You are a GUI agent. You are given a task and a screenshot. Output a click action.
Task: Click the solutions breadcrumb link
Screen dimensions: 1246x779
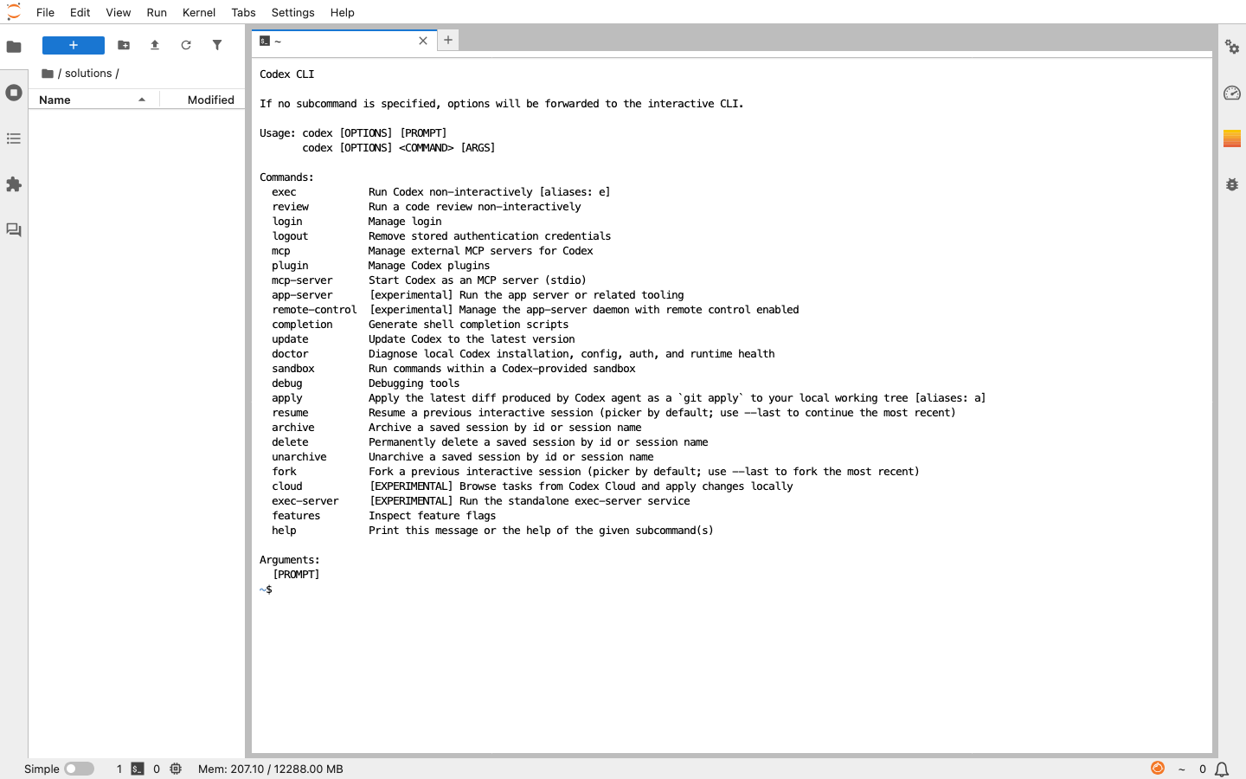pyautogui.click(x=88, y=74)
